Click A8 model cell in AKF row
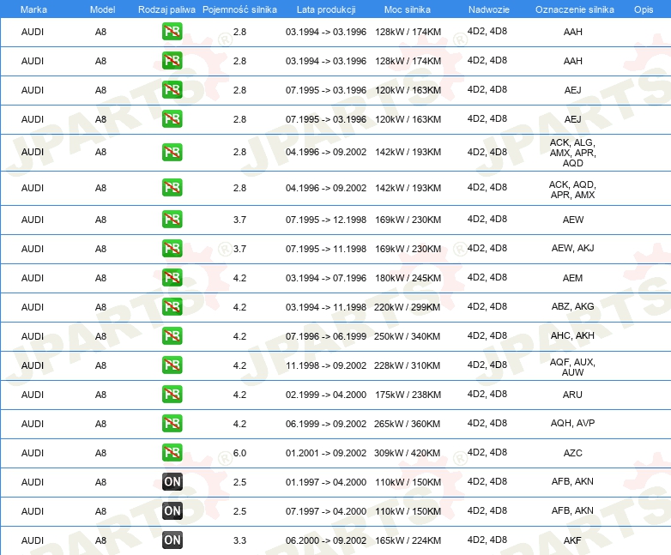This screenshot has height=555, width=671. click(x=100, y=540)
